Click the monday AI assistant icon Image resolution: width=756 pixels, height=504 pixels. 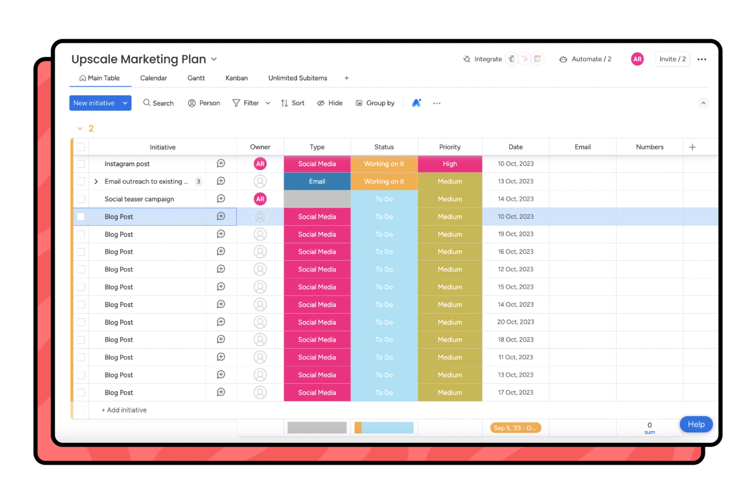click(x=416, y=103)
